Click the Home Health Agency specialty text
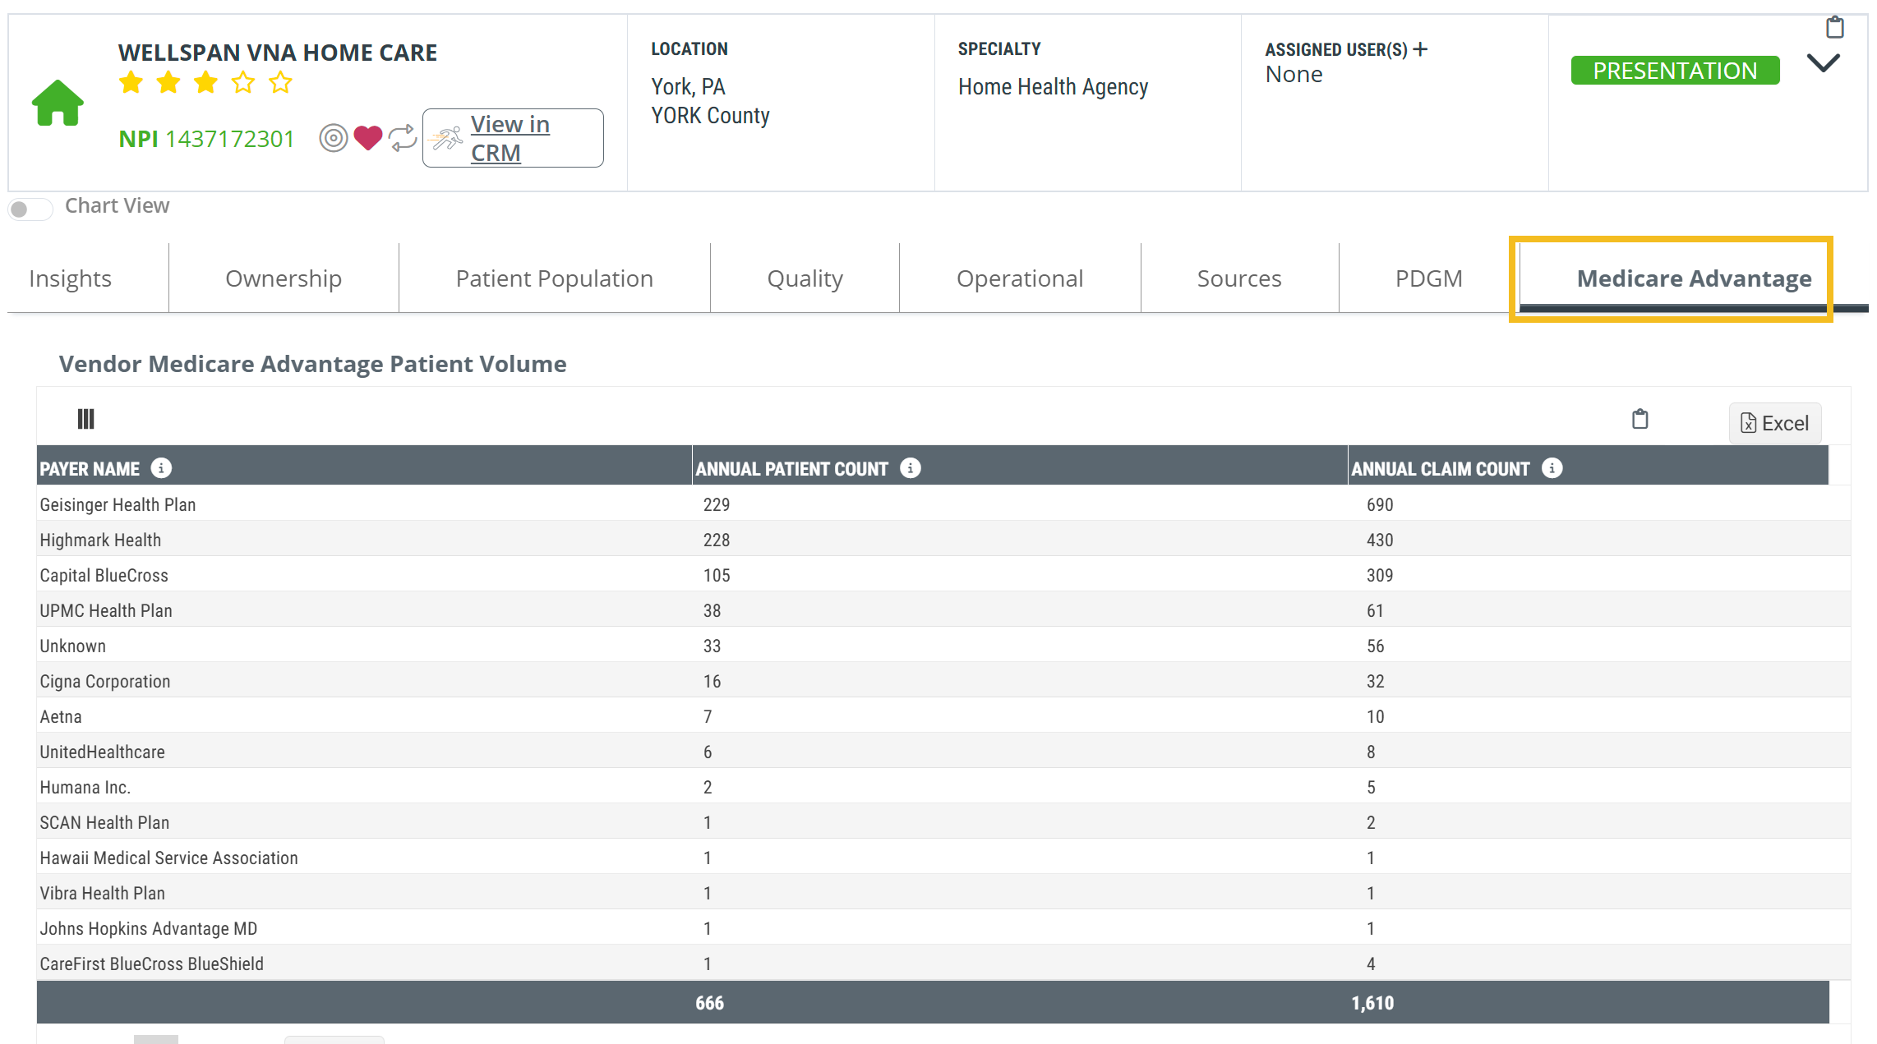1877x1044 pixels. 1053,87
